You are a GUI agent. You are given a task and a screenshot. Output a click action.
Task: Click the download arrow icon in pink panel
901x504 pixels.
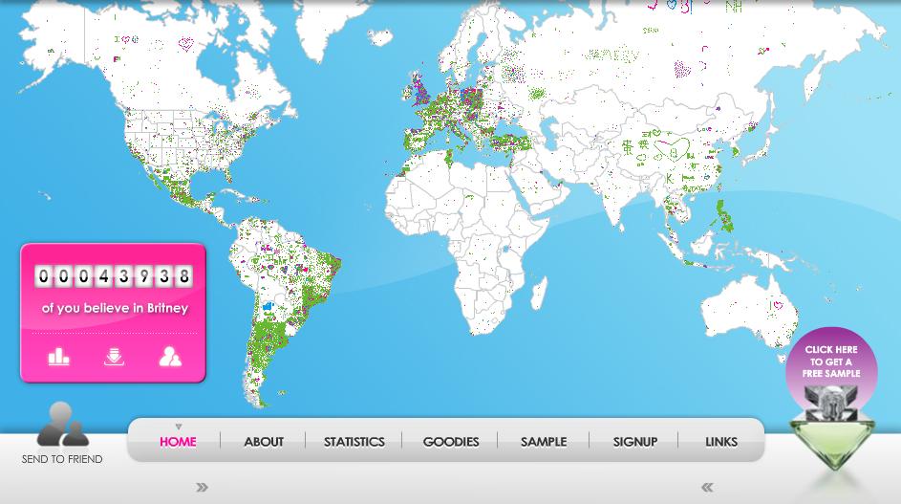point(115,357)
